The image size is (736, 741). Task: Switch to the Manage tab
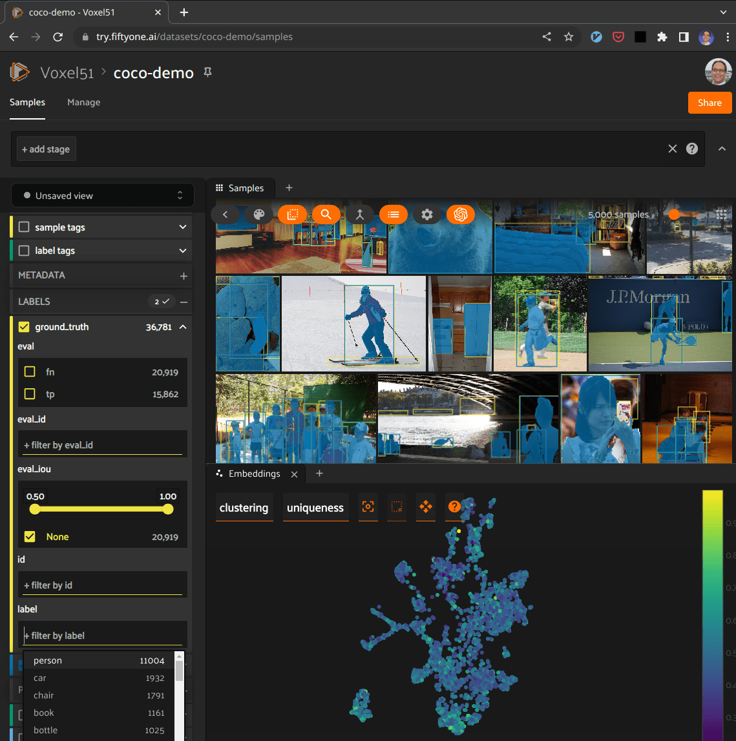tap(83, 102)
